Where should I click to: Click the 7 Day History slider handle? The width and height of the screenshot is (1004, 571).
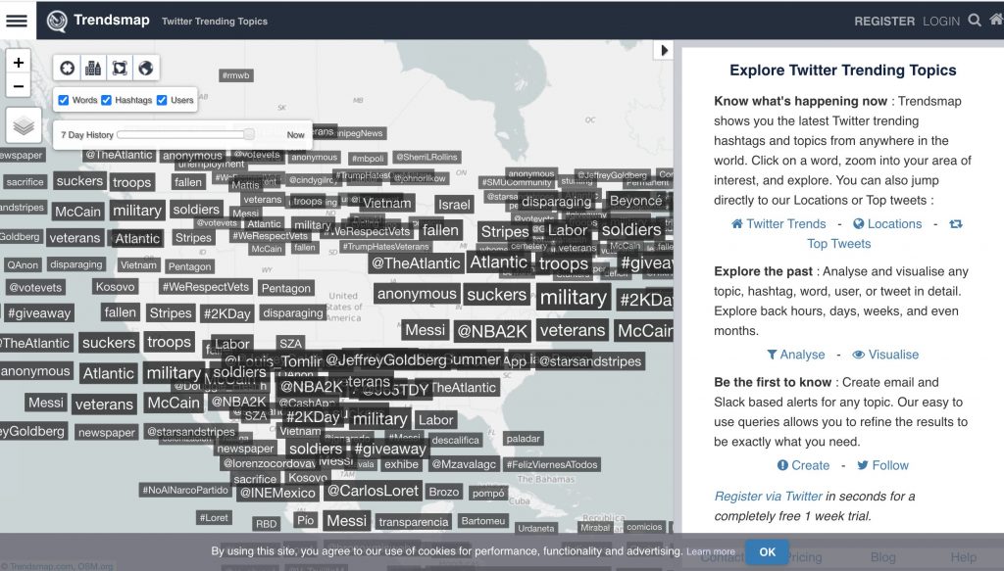pos(248,134)
